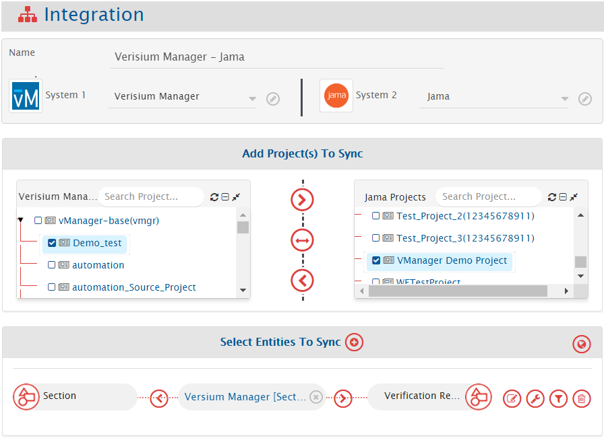The height and width of the screenshot is (438, 604).
Task: Click the integration Name input field
Action: point(276,57)
